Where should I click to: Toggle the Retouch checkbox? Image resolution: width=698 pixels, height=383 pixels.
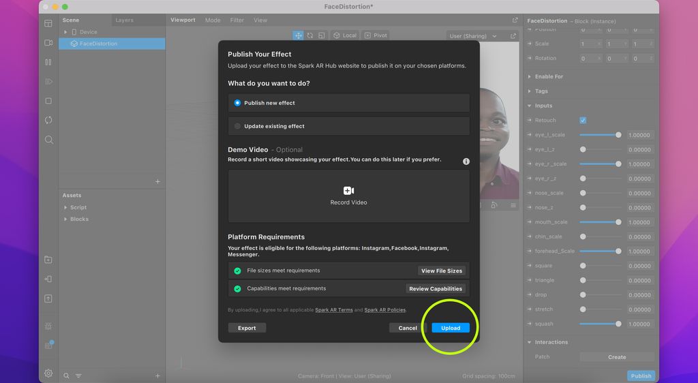[x=583, y=121]
